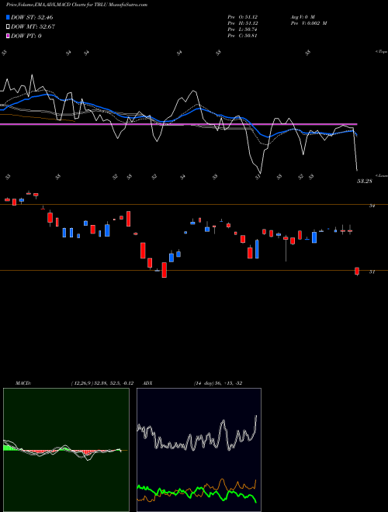Select the 'DOW MT: 52.67' legend label
388x512 pixels.
(x=33, y=26)
